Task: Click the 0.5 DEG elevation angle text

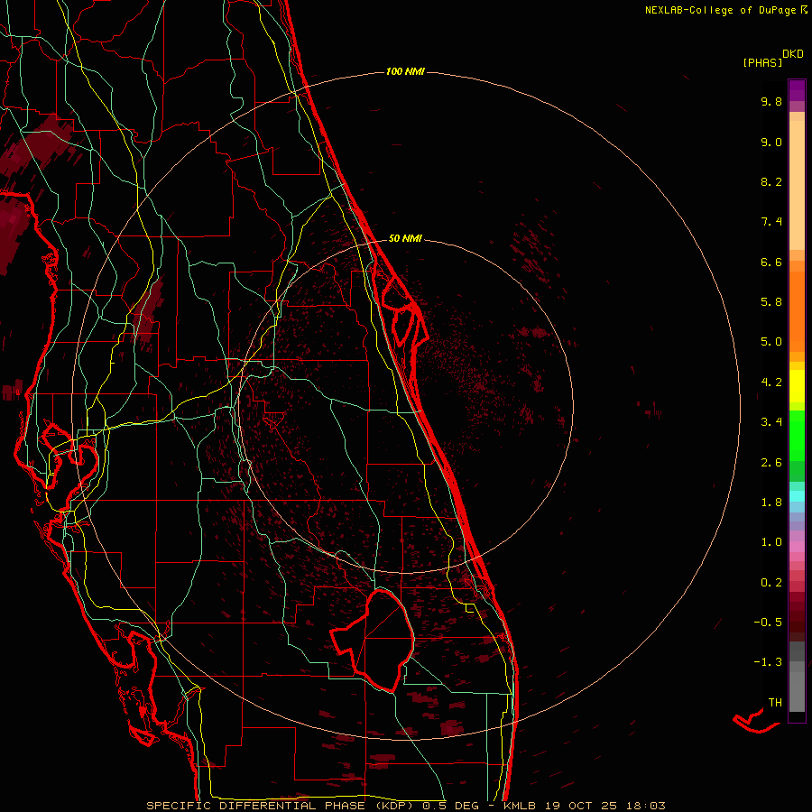Action: tap(450, 806)
